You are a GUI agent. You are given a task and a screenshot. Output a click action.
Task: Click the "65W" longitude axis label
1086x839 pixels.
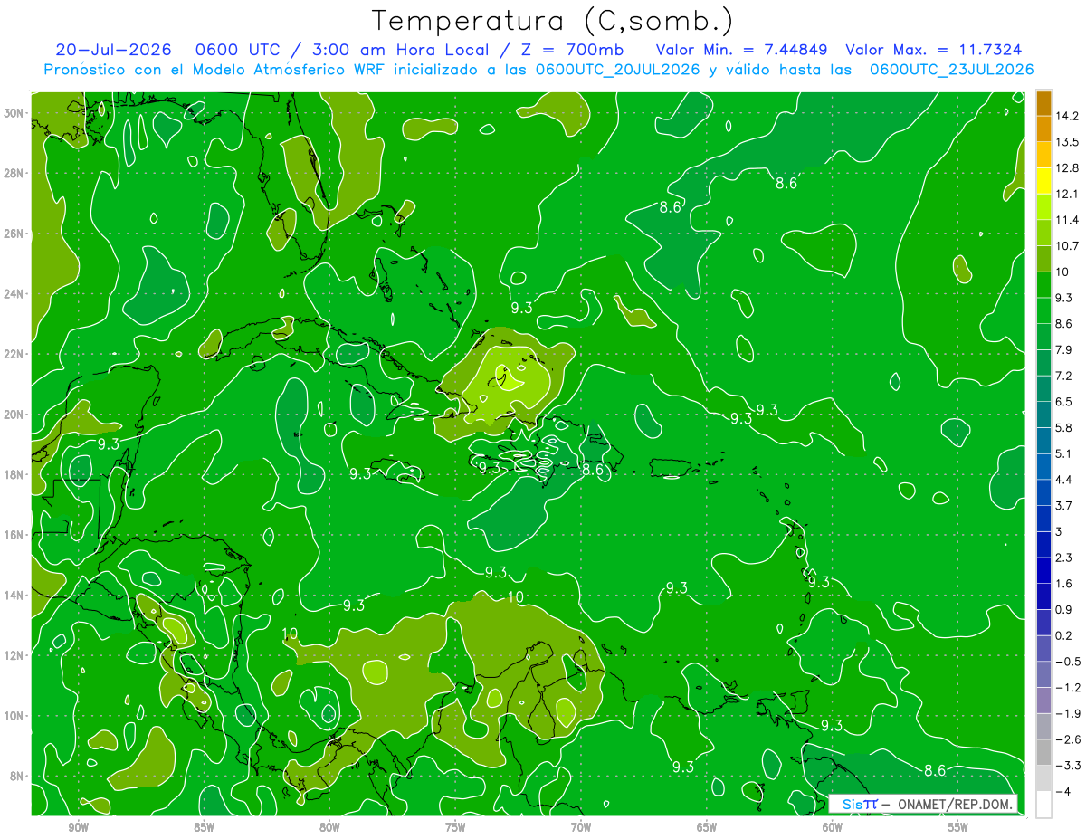707,827
